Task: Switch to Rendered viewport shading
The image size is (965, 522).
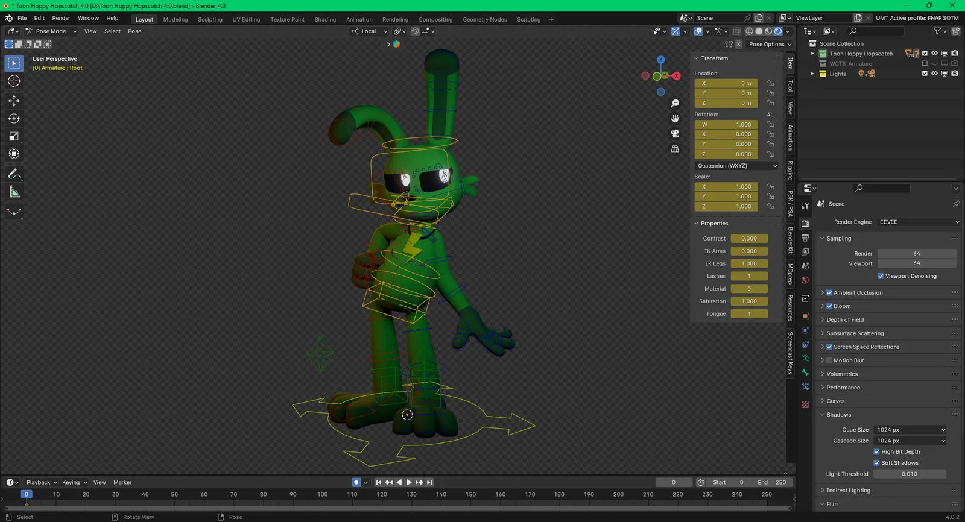Action: (x=778, y=31)
